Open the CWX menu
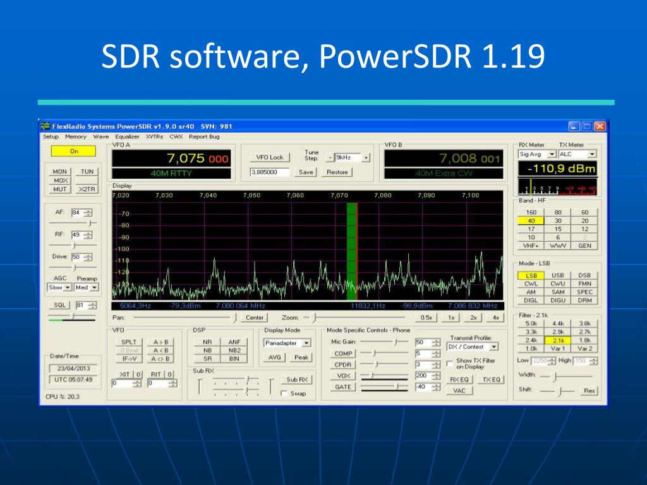Image resolution: width=647 pixels, height=485 pixels. point(176,137)
